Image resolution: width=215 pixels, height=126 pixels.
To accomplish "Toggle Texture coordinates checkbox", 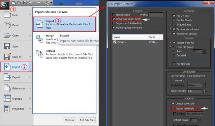I will click(x=174, y=29).
